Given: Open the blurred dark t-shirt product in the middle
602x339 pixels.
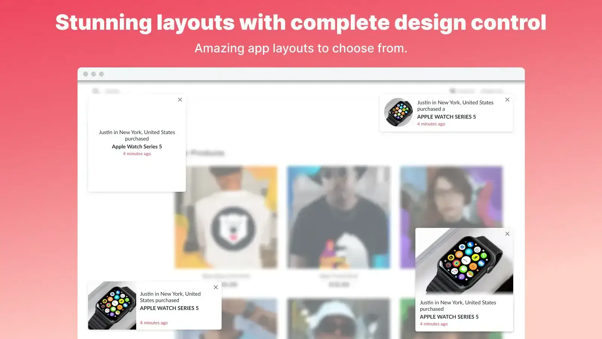Looking at the screenshot, I should 339,217.
